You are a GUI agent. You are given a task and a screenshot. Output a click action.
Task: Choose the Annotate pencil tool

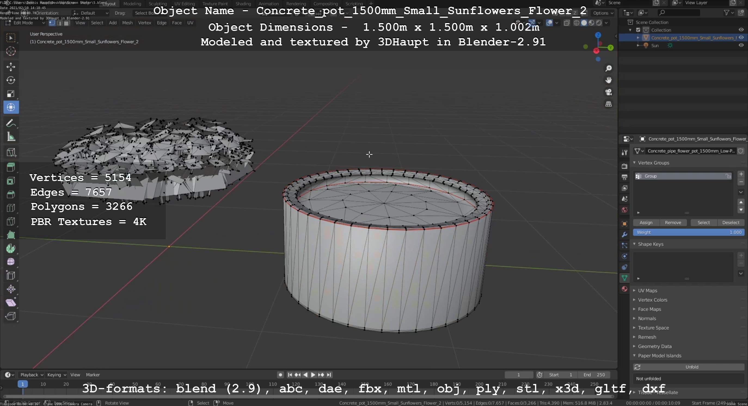(x=11, y=123)
